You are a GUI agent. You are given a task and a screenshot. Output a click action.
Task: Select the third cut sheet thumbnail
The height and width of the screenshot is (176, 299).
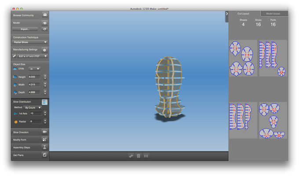243,120
